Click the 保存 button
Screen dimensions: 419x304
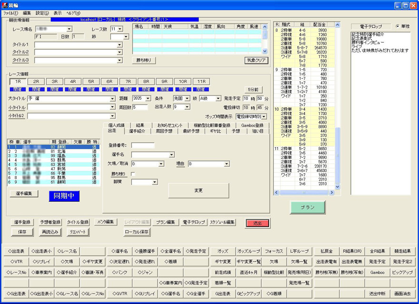pyautogui.click(x=22, y=232)
